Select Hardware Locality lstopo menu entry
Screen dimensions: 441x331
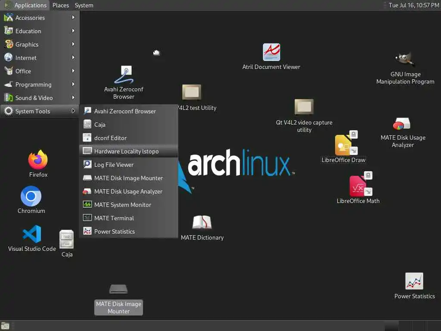click(128, 151)
